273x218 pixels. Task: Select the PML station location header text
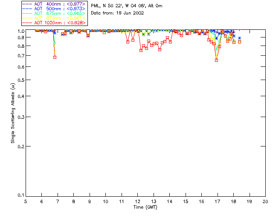tap(127, 6)
